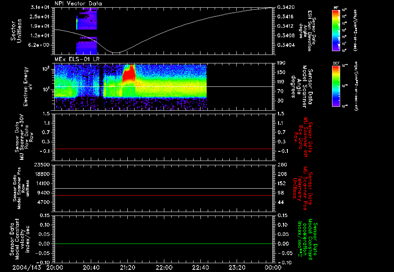The image size is (394, 272).
Task: Click the "ESH Sun Elevation Angle" axis label
Action: tap(307, 31)
